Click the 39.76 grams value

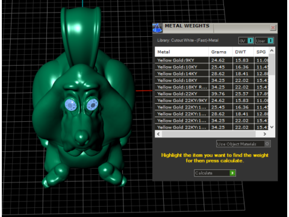218,93
